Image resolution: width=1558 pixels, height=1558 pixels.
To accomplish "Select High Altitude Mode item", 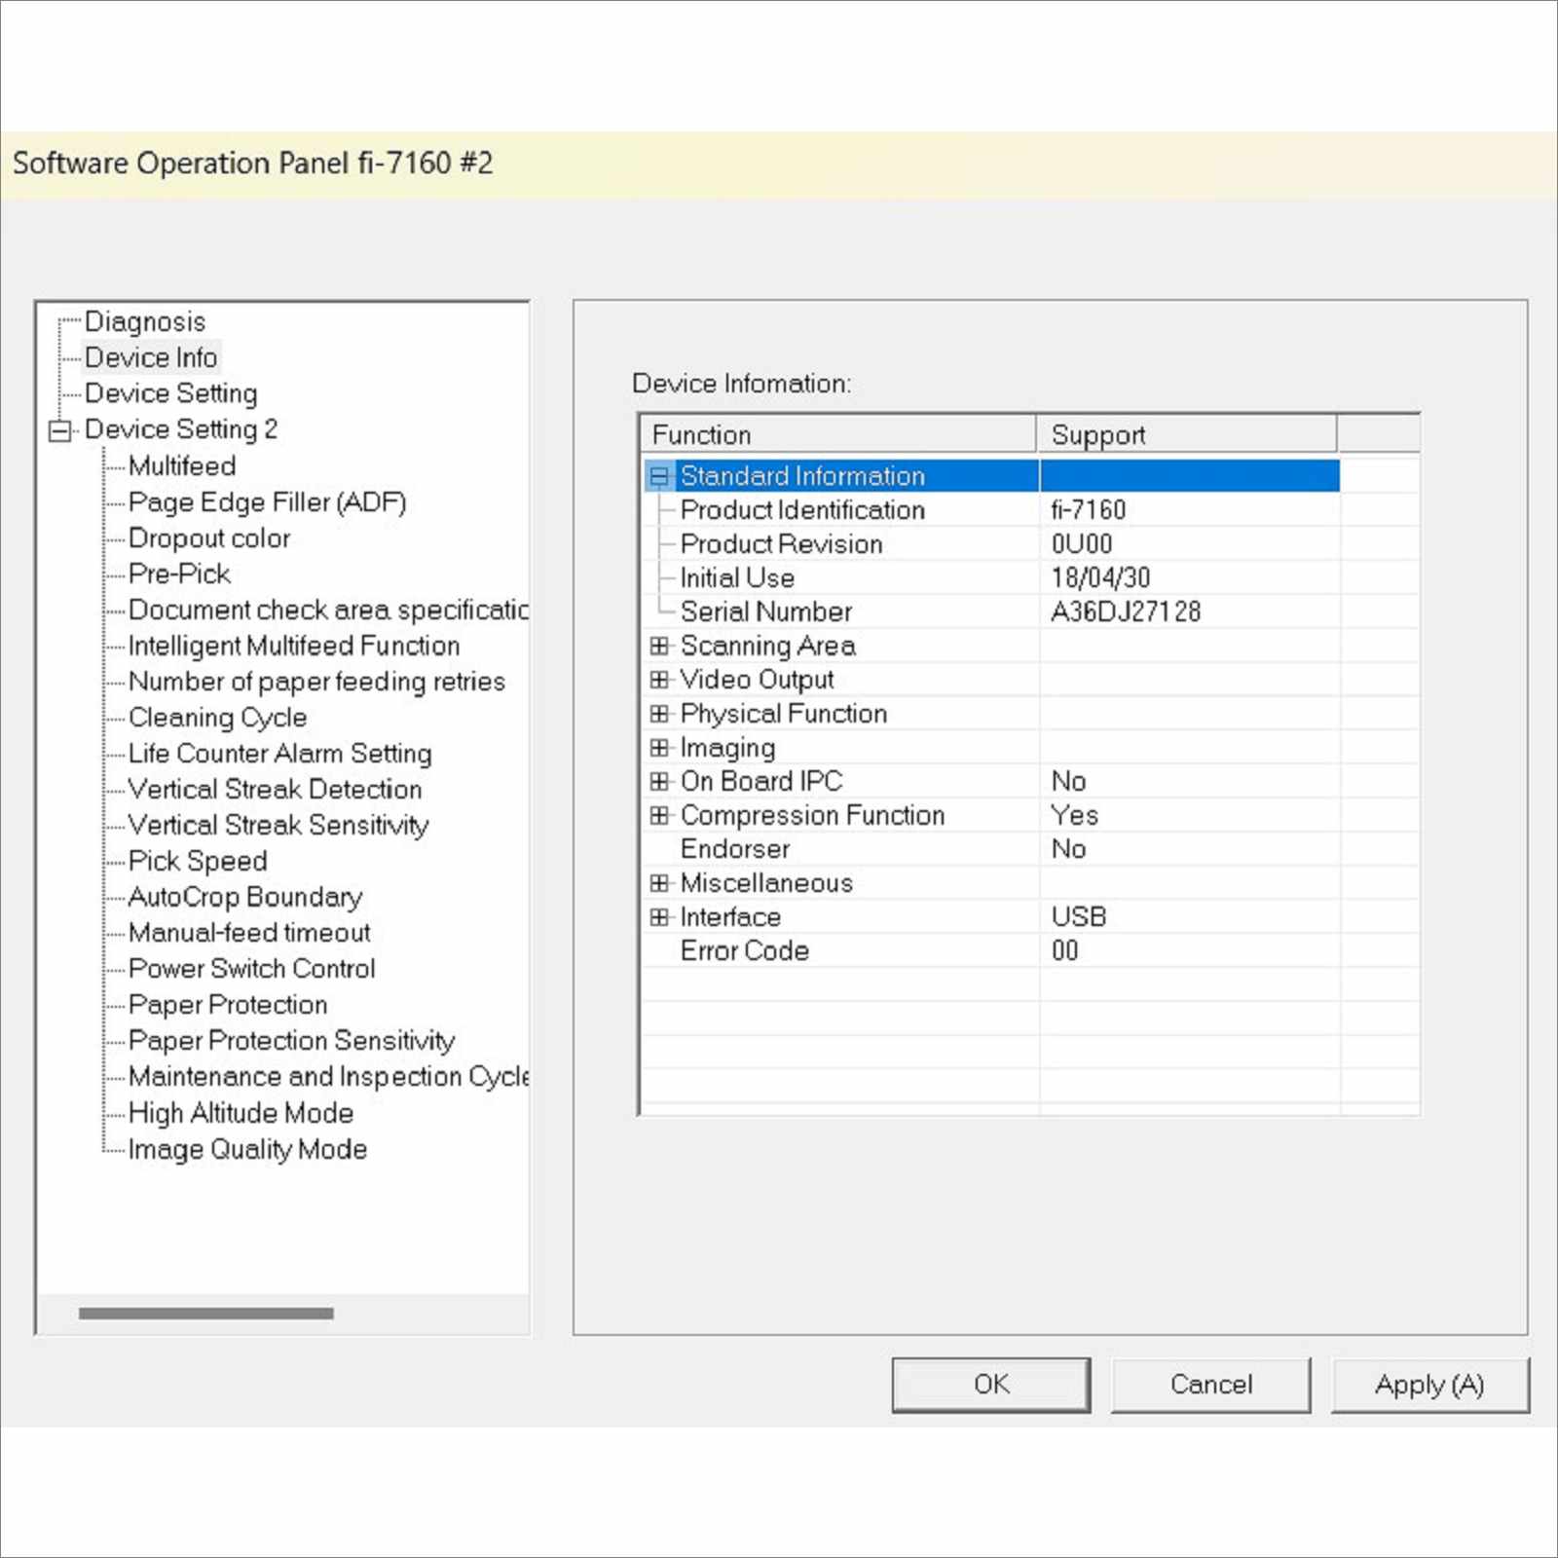I will [x=241, y=1113].
